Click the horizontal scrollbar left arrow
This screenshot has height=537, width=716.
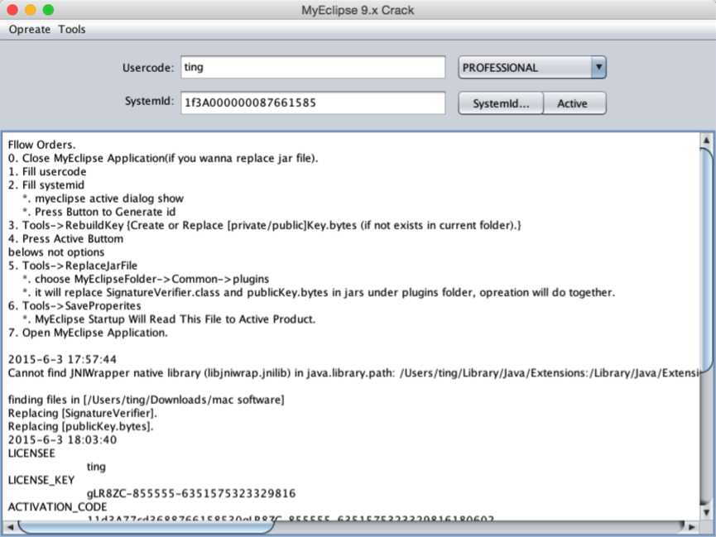10,527
